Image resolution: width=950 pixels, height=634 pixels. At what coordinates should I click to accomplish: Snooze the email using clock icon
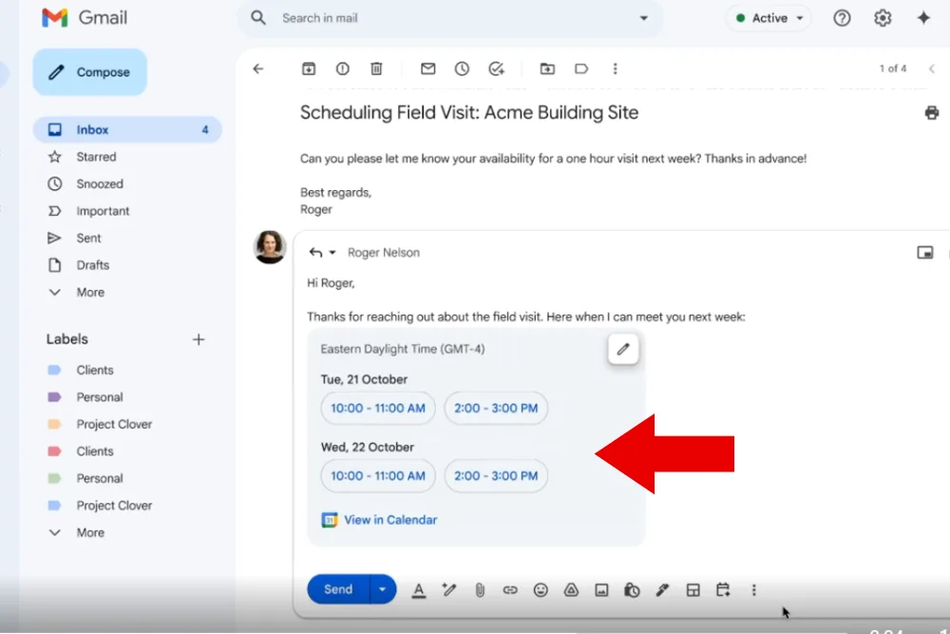(x=462, y=68)
